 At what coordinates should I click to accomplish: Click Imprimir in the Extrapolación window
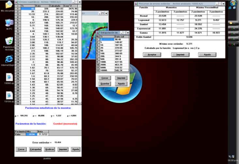[x=121, y=78]
